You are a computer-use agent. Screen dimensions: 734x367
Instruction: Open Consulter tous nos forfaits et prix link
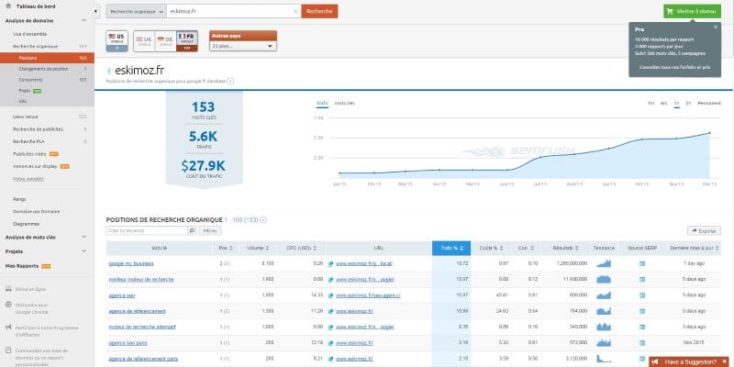(674, 67)
